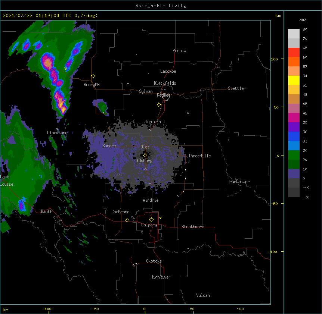The image size is (322, 314).
Task: Click the small green echo southeast of RockyMH
Action: pos(102,106)
